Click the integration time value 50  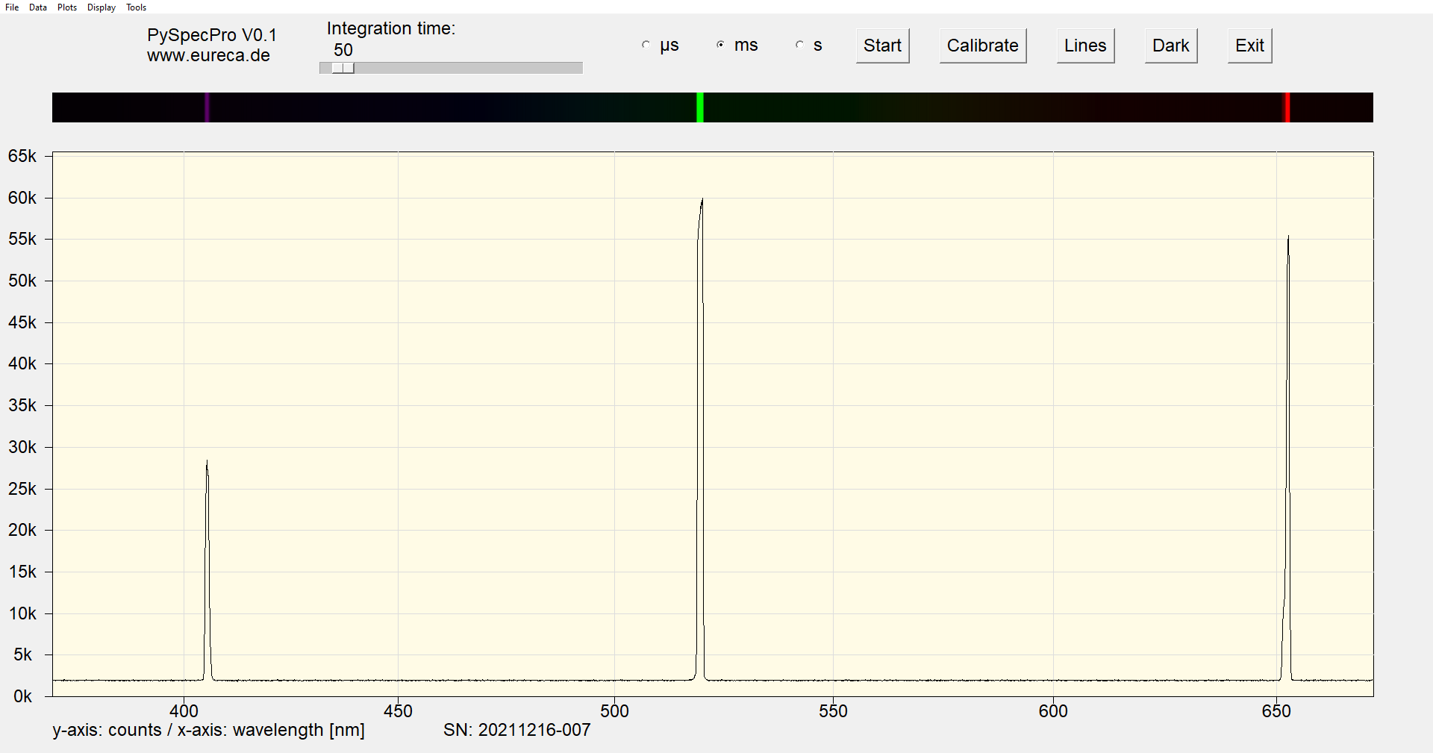(343, 50)
